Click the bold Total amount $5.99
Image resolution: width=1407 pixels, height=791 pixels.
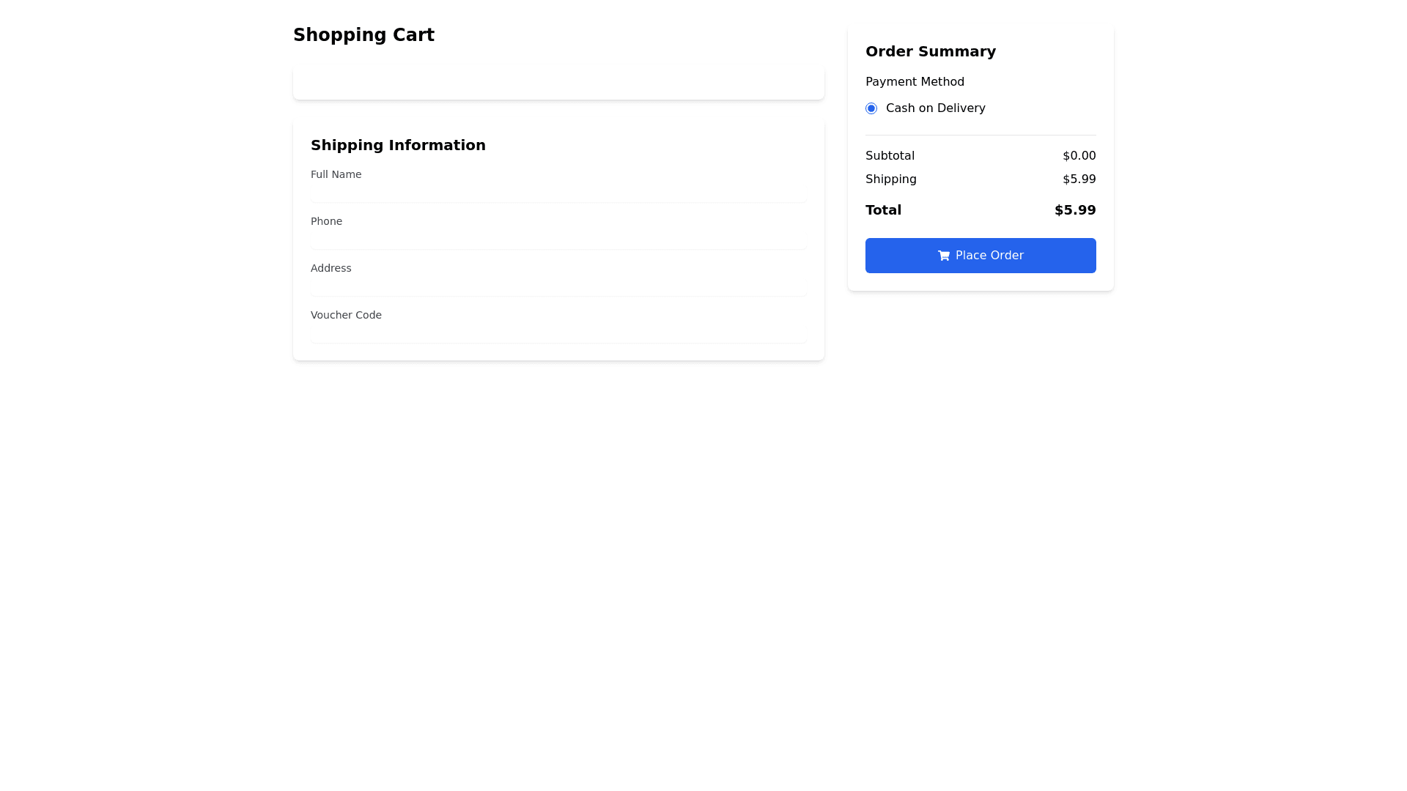[x=1074, y=210]
